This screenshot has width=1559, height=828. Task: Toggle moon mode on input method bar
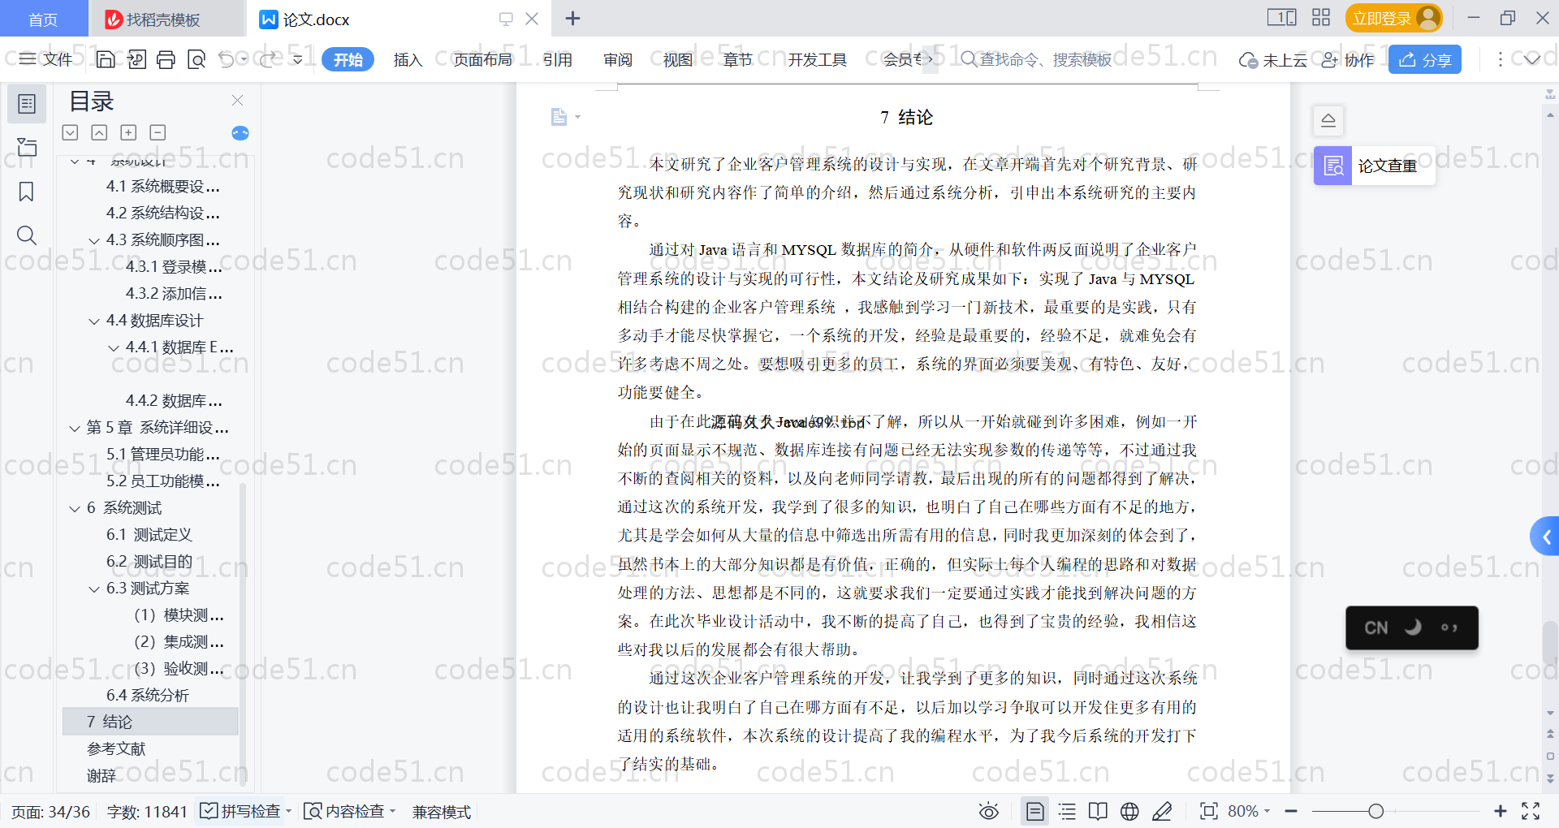[x=1414, y=627]
